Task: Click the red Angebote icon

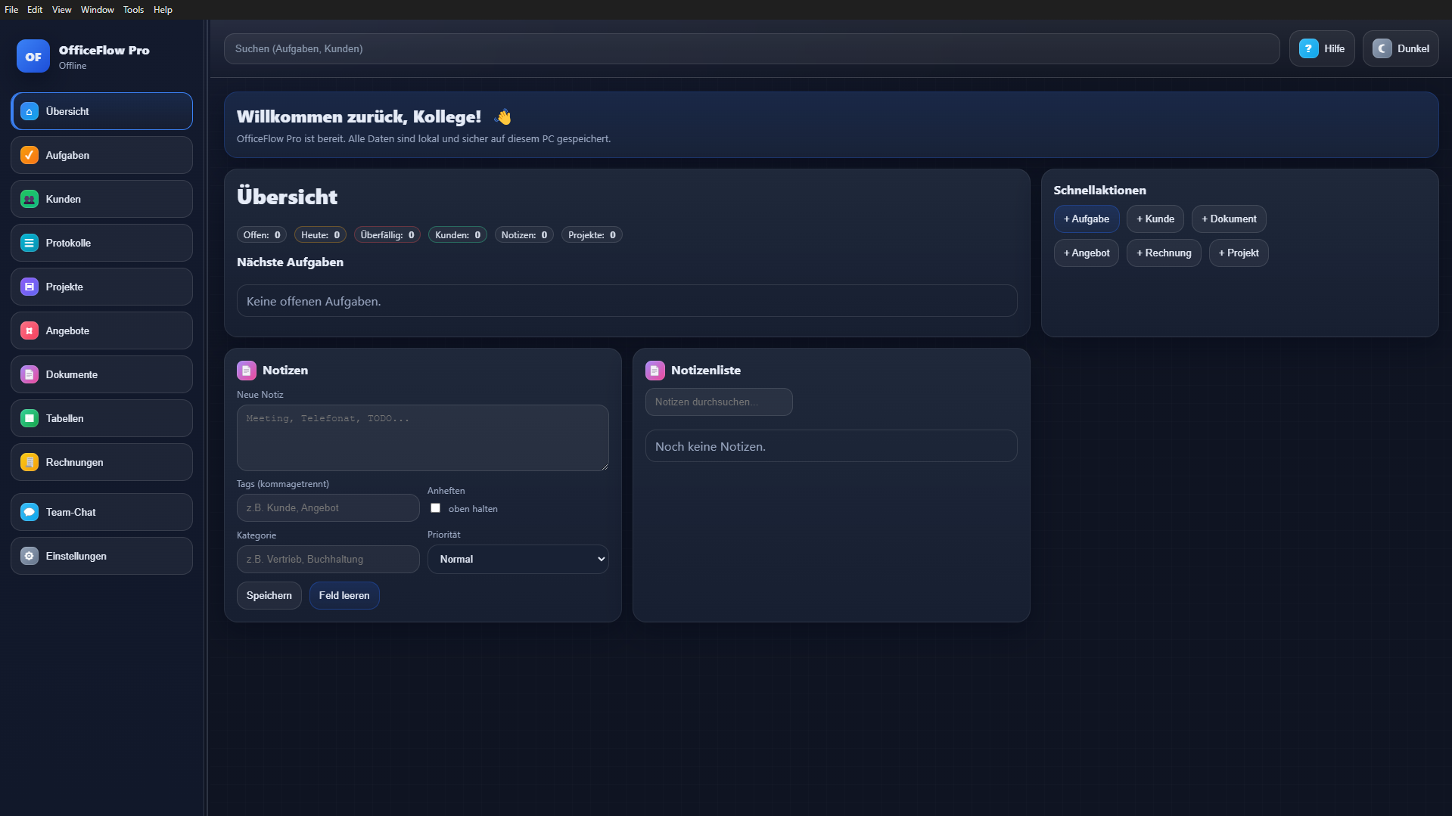Action: pyautogui.click(x=30, y=330)
